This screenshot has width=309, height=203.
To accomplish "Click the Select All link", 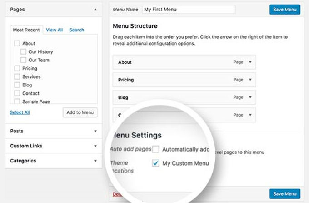I will tap(20, 112).
